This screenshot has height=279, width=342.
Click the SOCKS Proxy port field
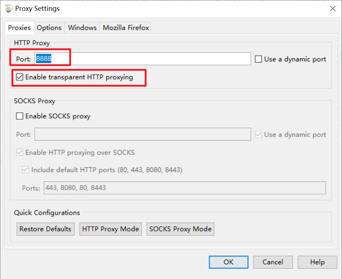coord(143,134)
